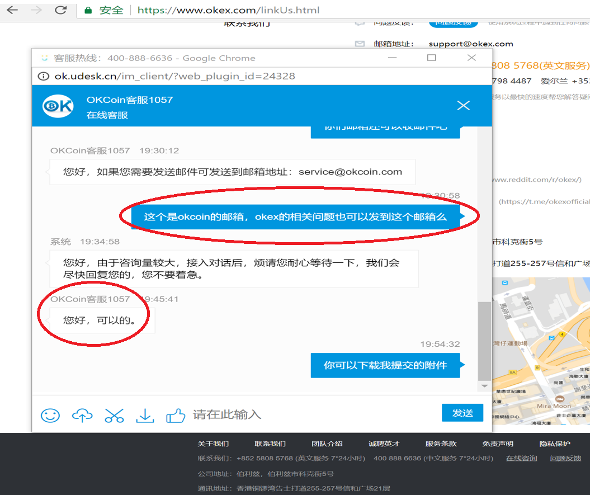Screen dimensions: 590x495
Task: Click the cloud upload file icon
Action: [x=82, y=414]
